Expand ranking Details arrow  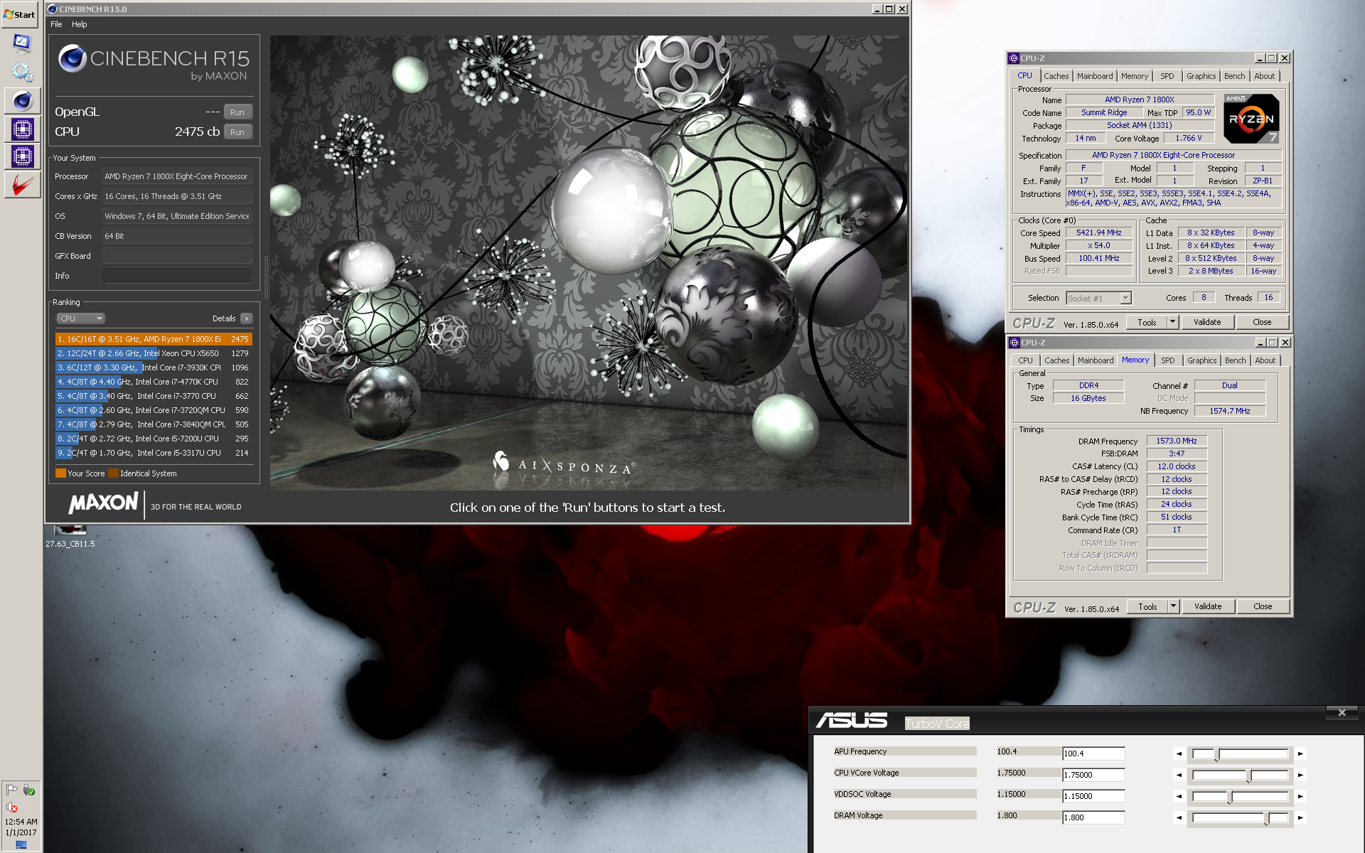(x=247, y=318)
